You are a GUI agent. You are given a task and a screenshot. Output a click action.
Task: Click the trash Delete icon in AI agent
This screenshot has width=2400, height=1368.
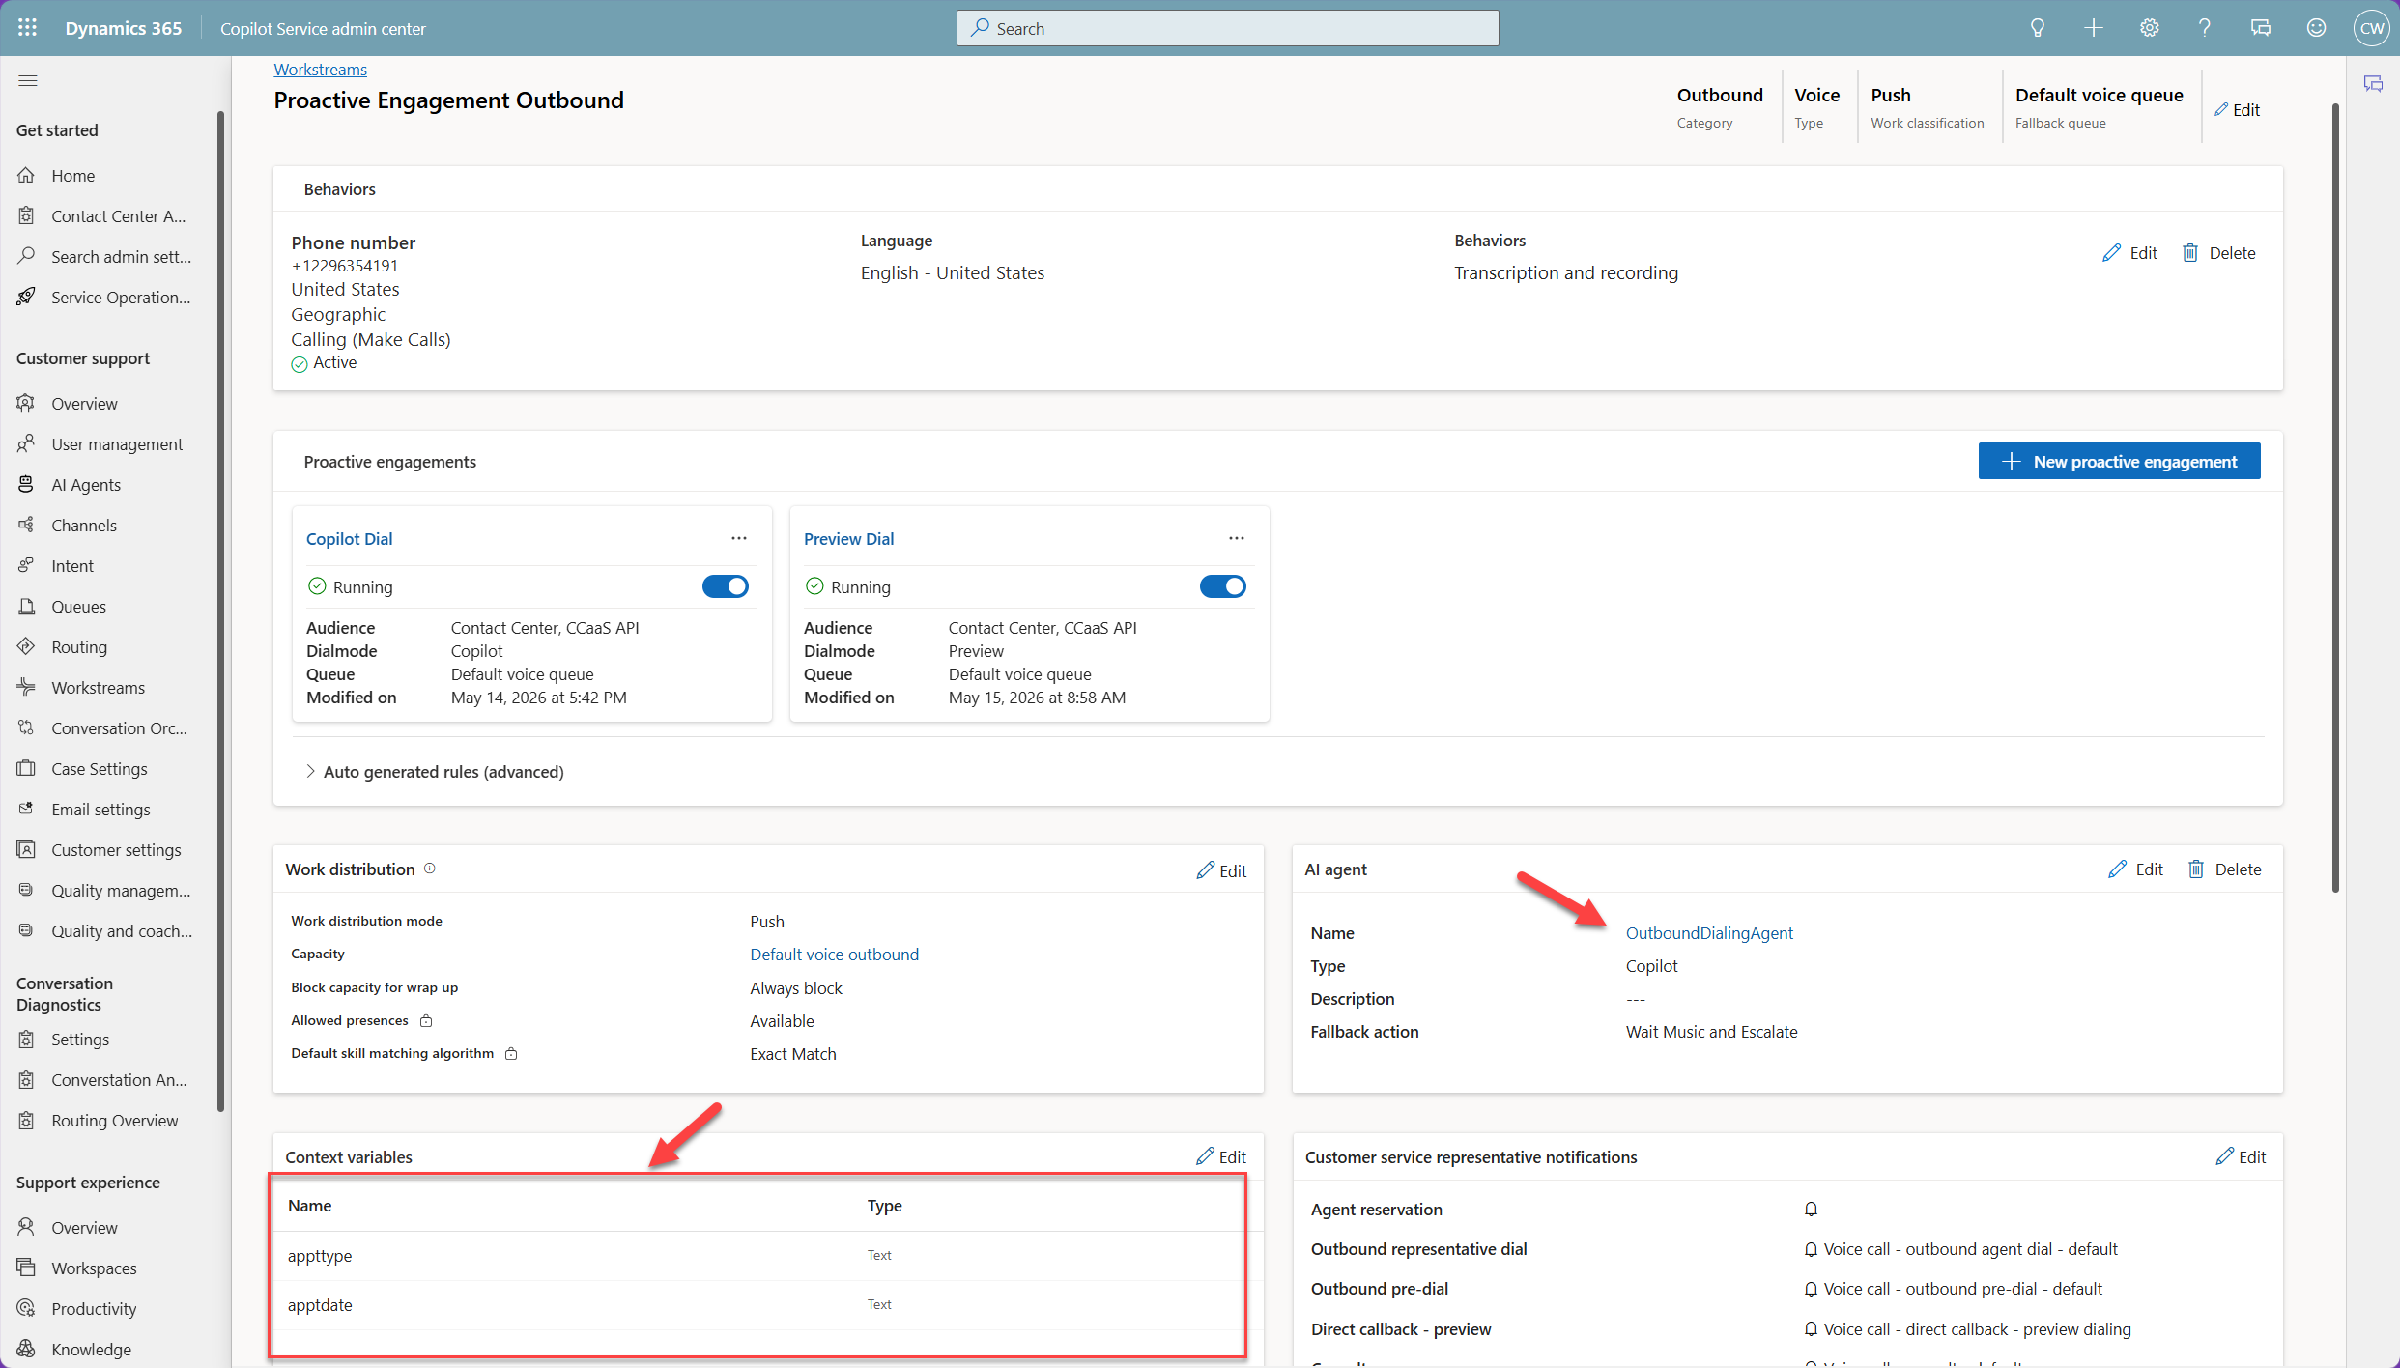tap(2196, 869)
